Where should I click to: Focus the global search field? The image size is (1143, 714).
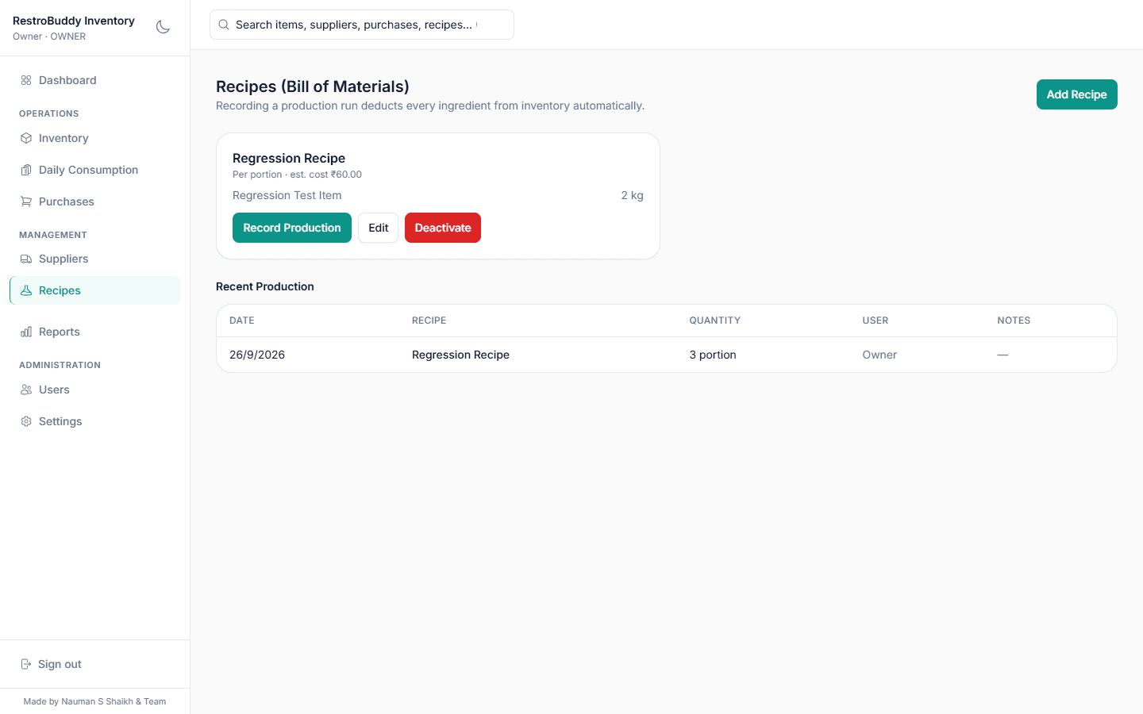pyautogui.click(x=362, y=25)
